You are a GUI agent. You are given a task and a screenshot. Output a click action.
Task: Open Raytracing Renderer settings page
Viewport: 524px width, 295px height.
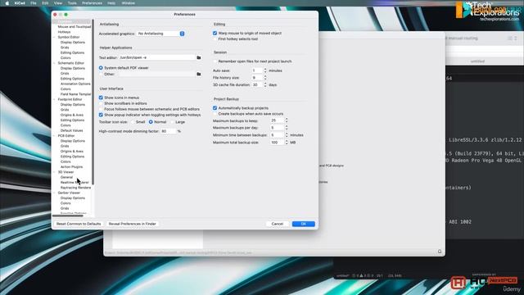click(75, 188)
